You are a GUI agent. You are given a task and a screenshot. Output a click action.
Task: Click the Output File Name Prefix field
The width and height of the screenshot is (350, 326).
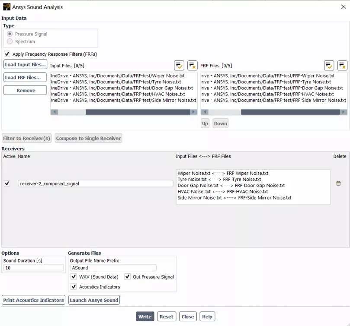[113, 268]
